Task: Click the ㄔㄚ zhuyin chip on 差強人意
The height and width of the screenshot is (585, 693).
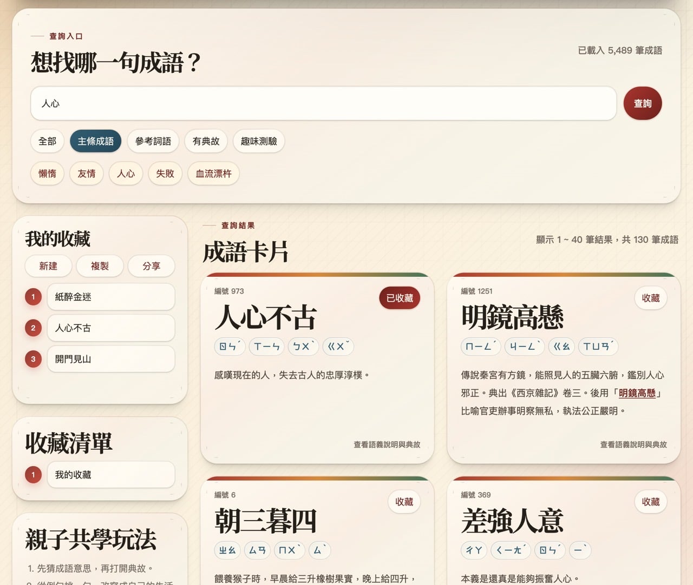Action: pos(474,550)
